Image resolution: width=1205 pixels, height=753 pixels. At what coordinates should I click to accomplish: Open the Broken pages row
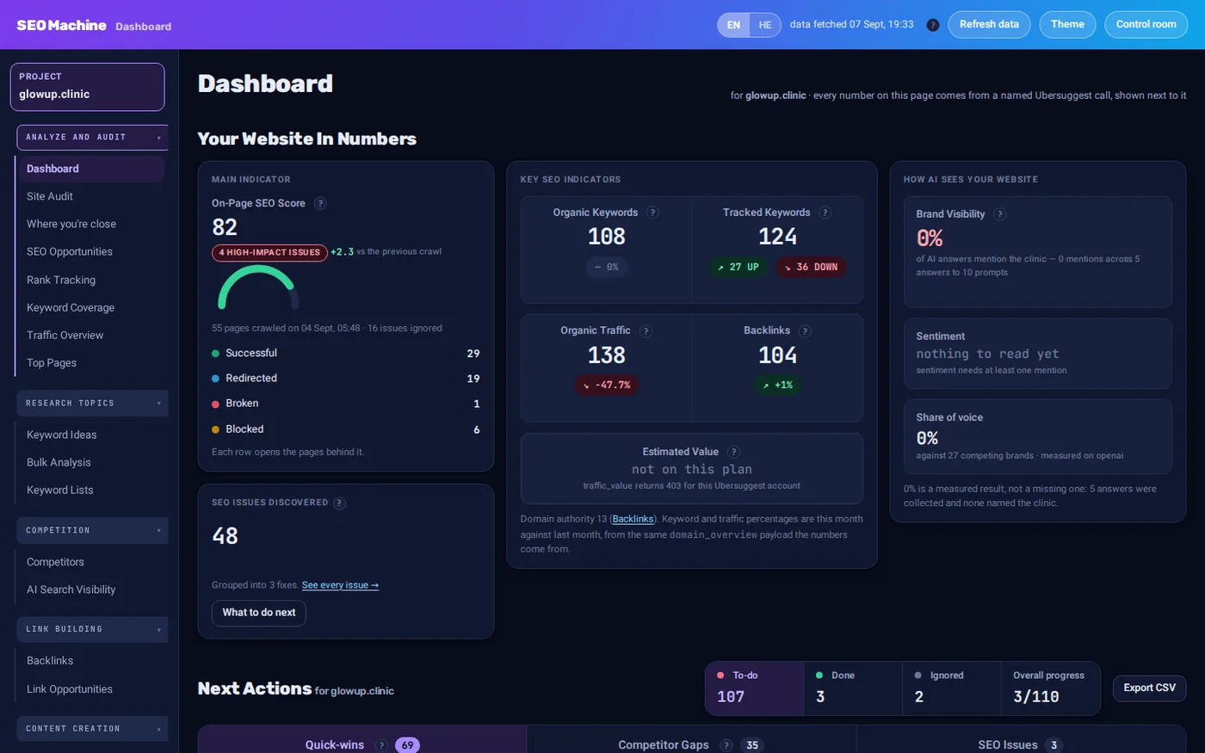click(346, 404)
